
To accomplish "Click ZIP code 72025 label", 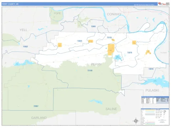I will 79,41.
